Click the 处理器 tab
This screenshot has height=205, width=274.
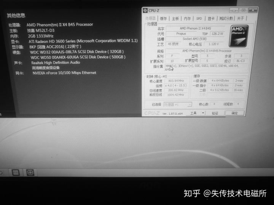tap(150, 18)
